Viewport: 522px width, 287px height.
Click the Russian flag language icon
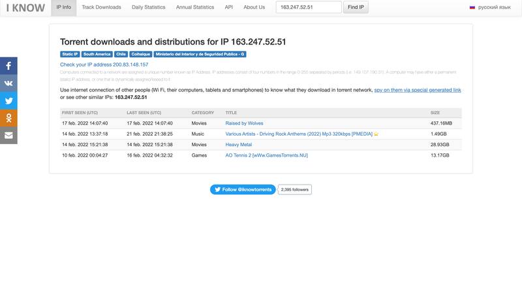click(472, 7)
